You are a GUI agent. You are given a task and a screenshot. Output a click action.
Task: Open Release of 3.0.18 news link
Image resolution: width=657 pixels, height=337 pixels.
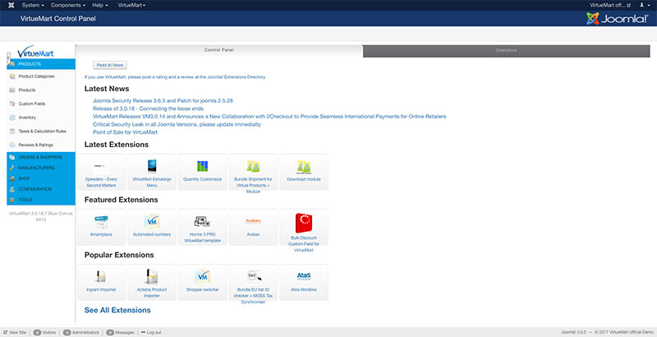(x=148, y=108)
